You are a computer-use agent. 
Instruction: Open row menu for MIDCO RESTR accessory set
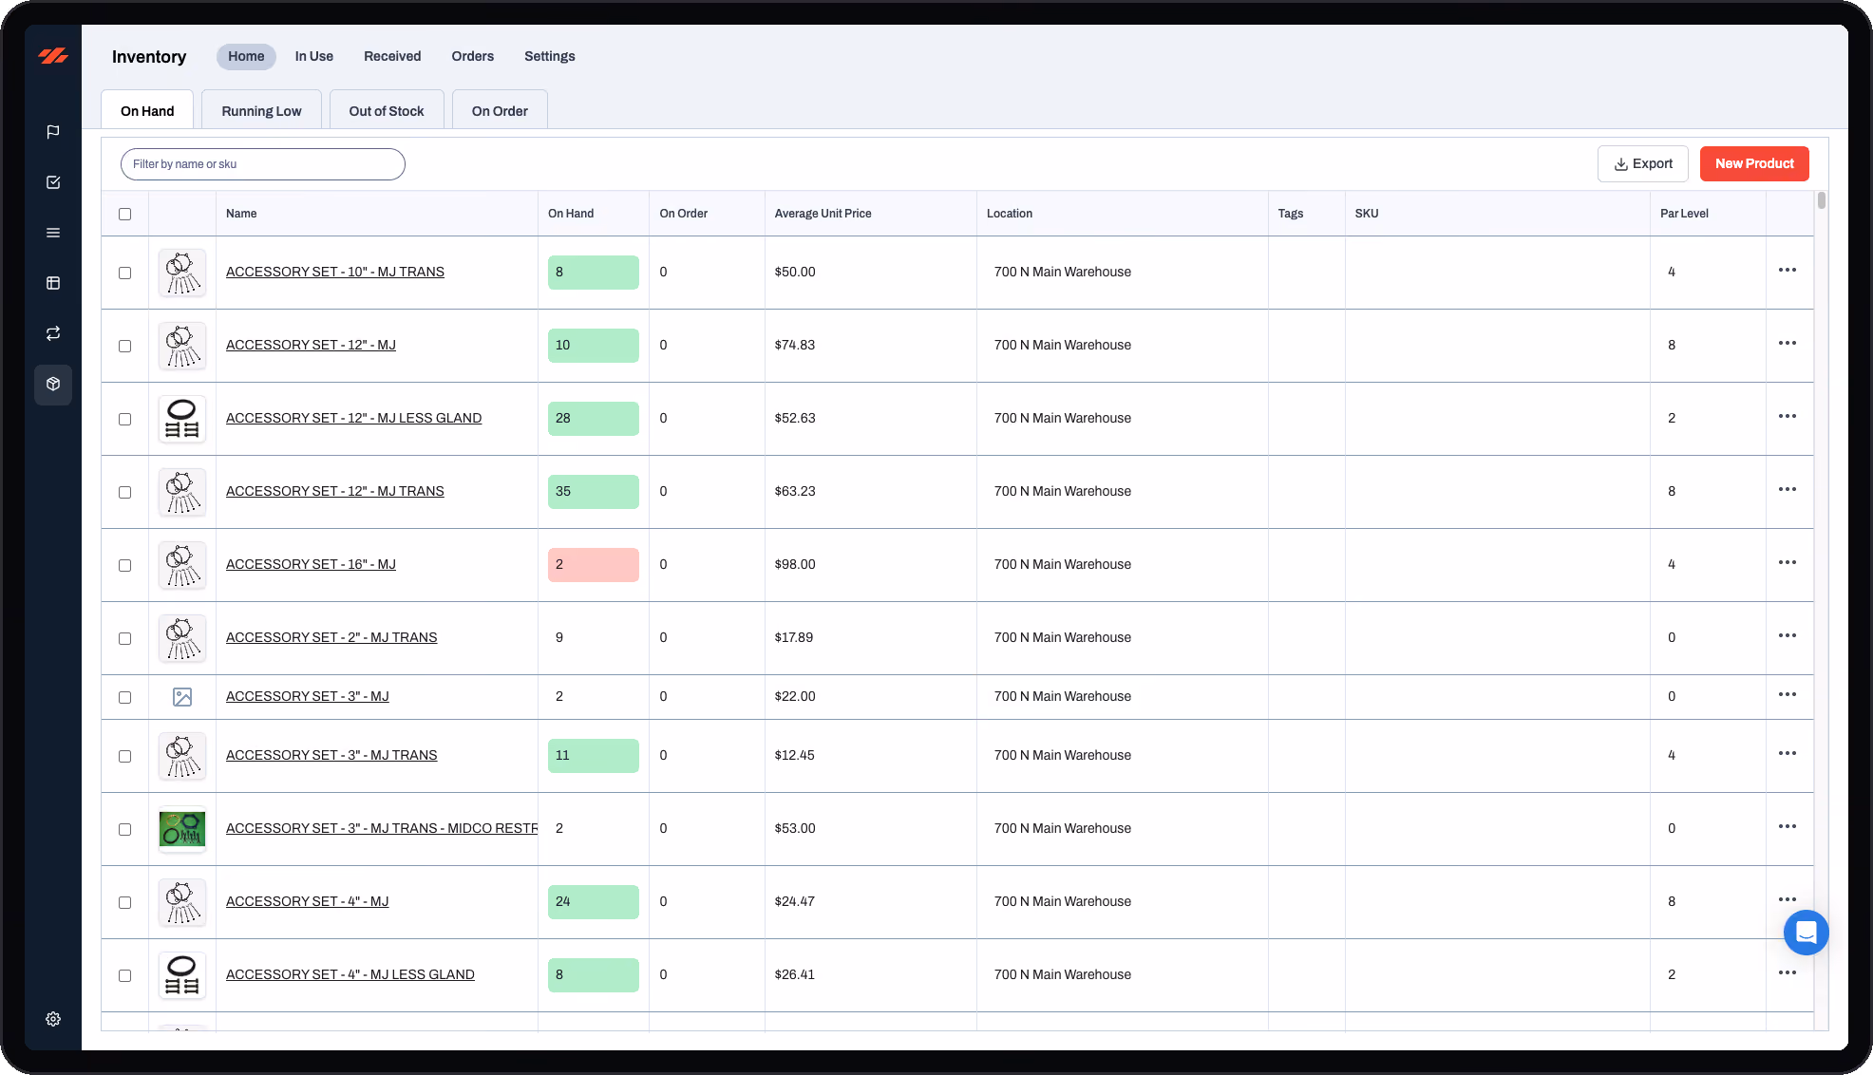1787,827
